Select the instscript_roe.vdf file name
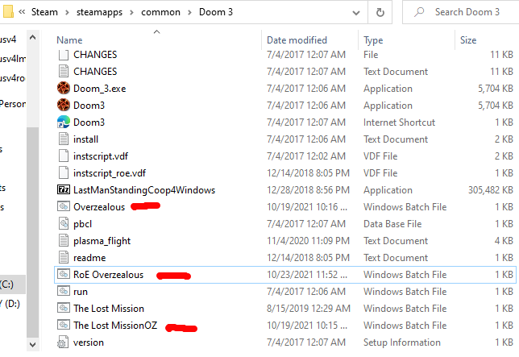 click(110, 173)
